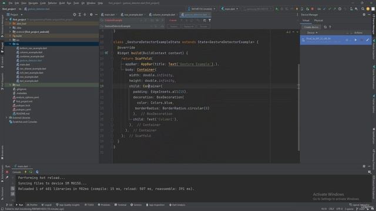Viewport: 376px width, 211px height.
Task: Select Scratches and Consoles node
Action: 23,122
